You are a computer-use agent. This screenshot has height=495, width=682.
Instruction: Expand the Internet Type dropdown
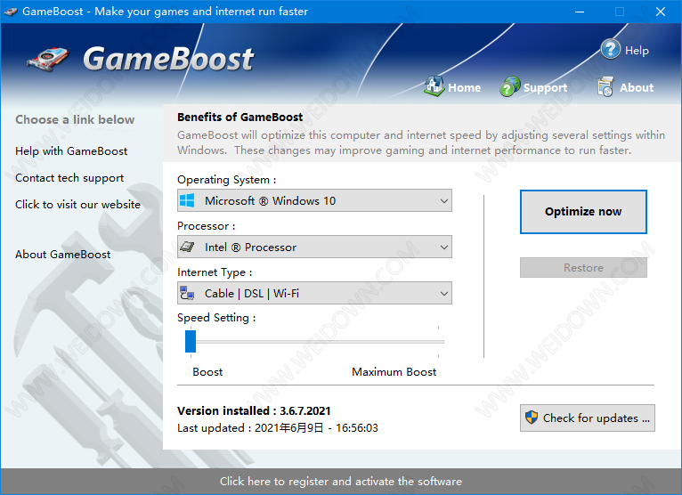click(x=444, y=293)
